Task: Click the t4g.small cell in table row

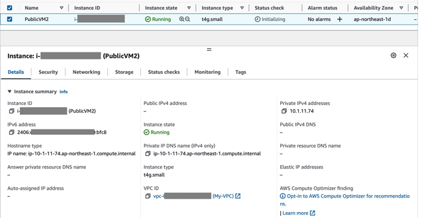Action: (x=212, y=19)
